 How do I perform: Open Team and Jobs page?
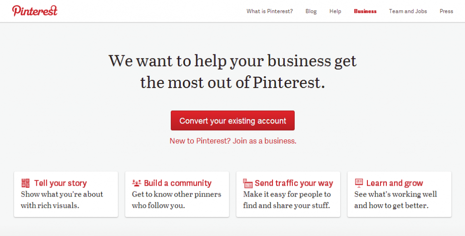[x=408, y=11]
